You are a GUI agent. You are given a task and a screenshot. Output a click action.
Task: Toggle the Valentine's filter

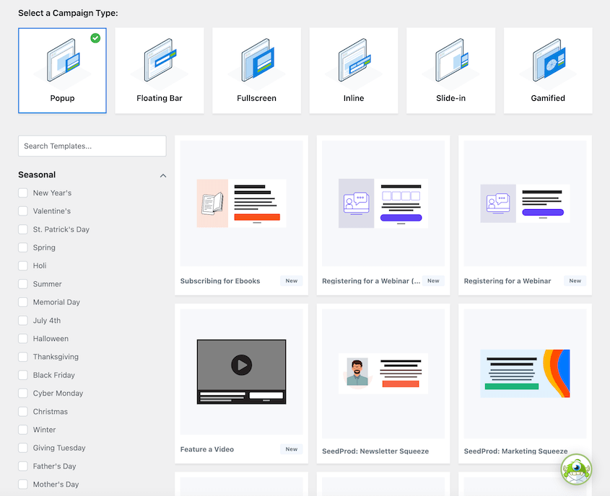(x=22, y=211)
